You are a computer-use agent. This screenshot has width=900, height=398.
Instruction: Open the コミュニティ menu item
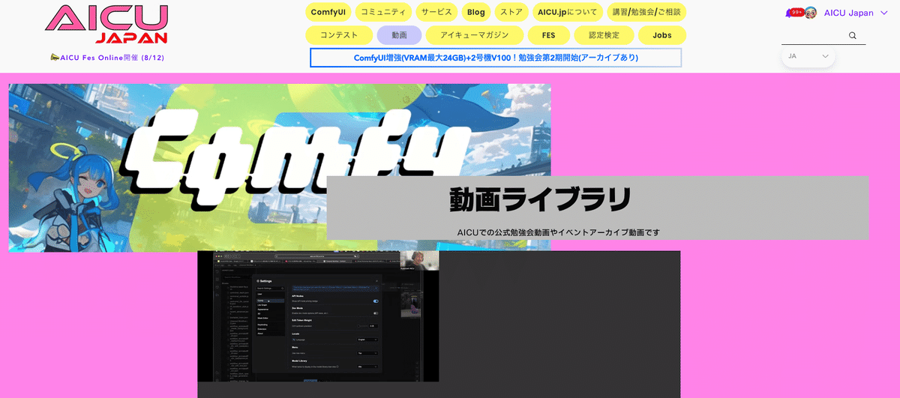point(382,12)
